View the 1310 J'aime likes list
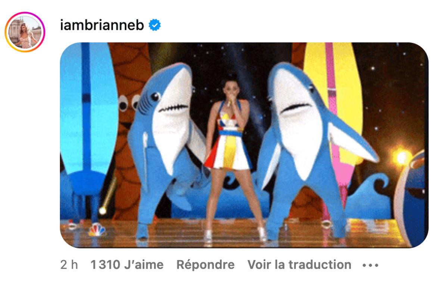Viewport: 448px width, 284px height. pyautogui.click(x=127, y=265)
